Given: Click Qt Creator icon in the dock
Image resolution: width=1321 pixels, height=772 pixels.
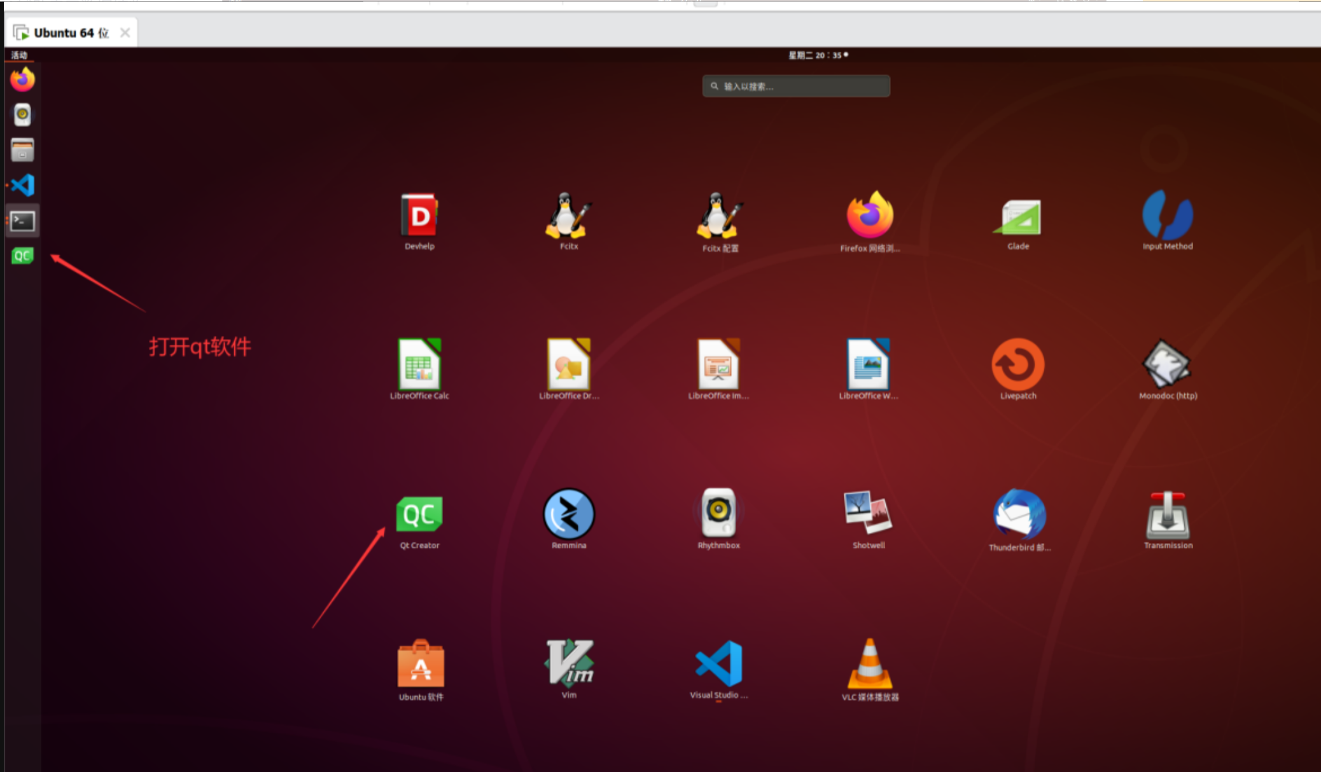Looking at the screenshot, I should click(x=22, y=256).
